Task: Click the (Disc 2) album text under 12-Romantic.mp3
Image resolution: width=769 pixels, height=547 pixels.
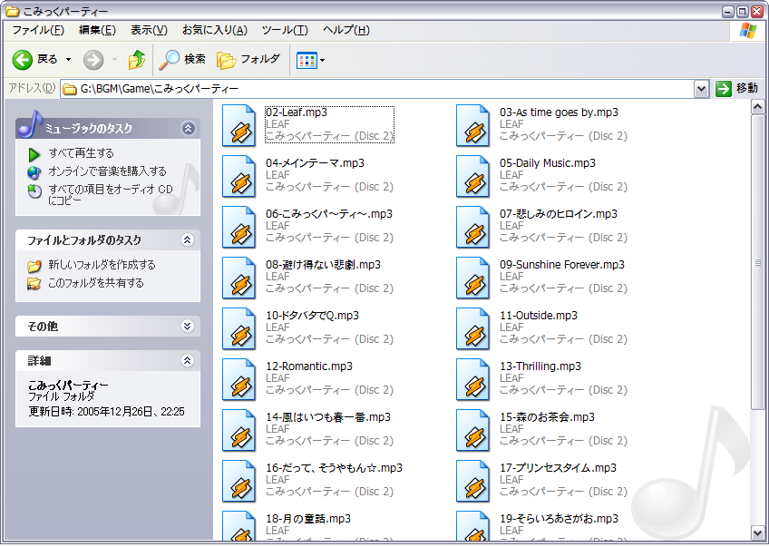Action: click(375, 390)
